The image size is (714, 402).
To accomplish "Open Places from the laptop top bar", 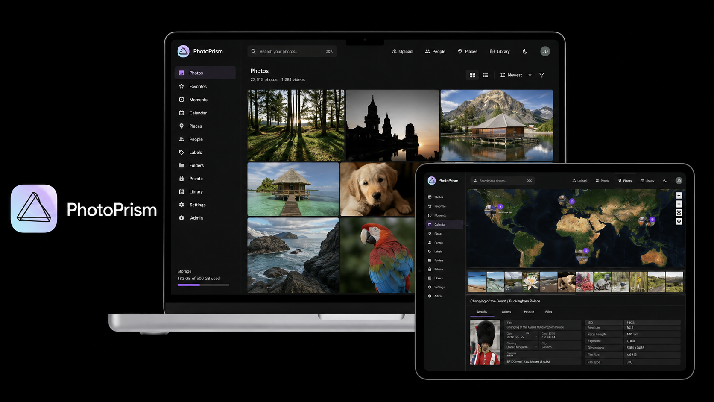I will (x=468, y=51).
